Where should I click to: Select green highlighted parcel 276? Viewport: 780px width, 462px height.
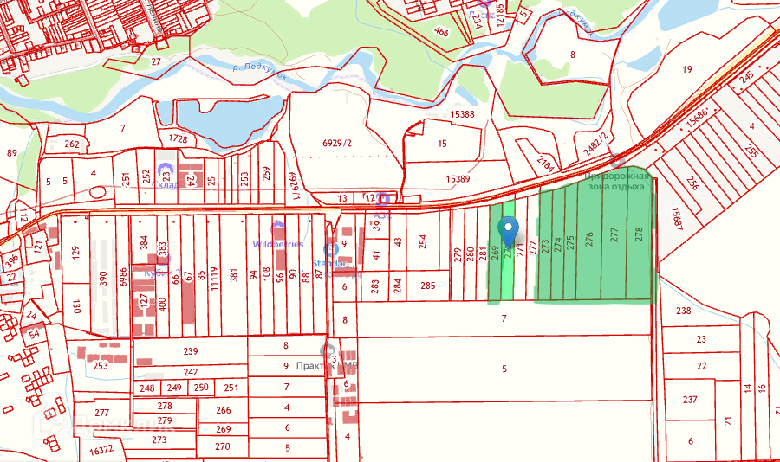pos(589,240)
